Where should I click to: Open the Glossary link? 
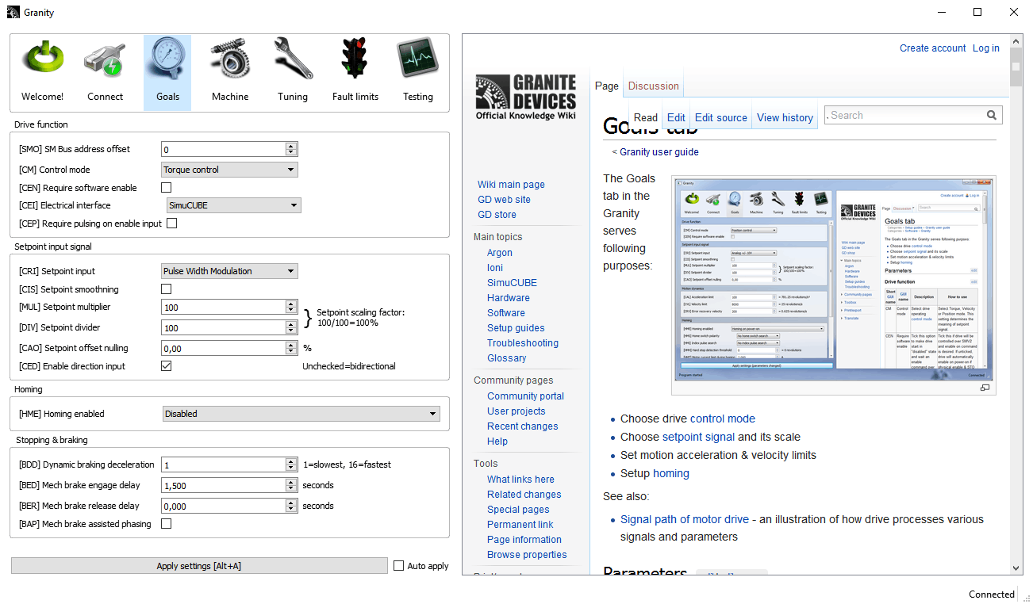pyautogui.click(x=507, y=358)
